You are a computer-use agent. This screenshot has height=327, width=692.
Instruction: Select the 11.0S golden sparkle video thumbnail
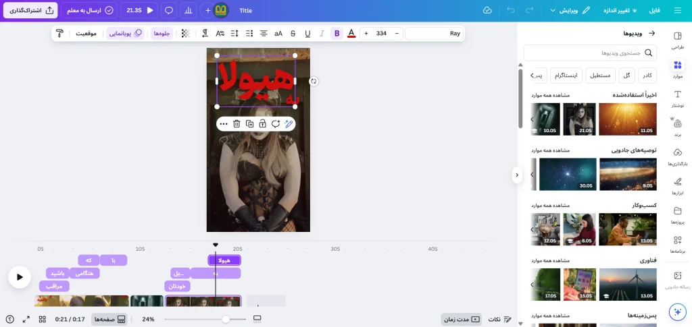[x=628, y=119]
